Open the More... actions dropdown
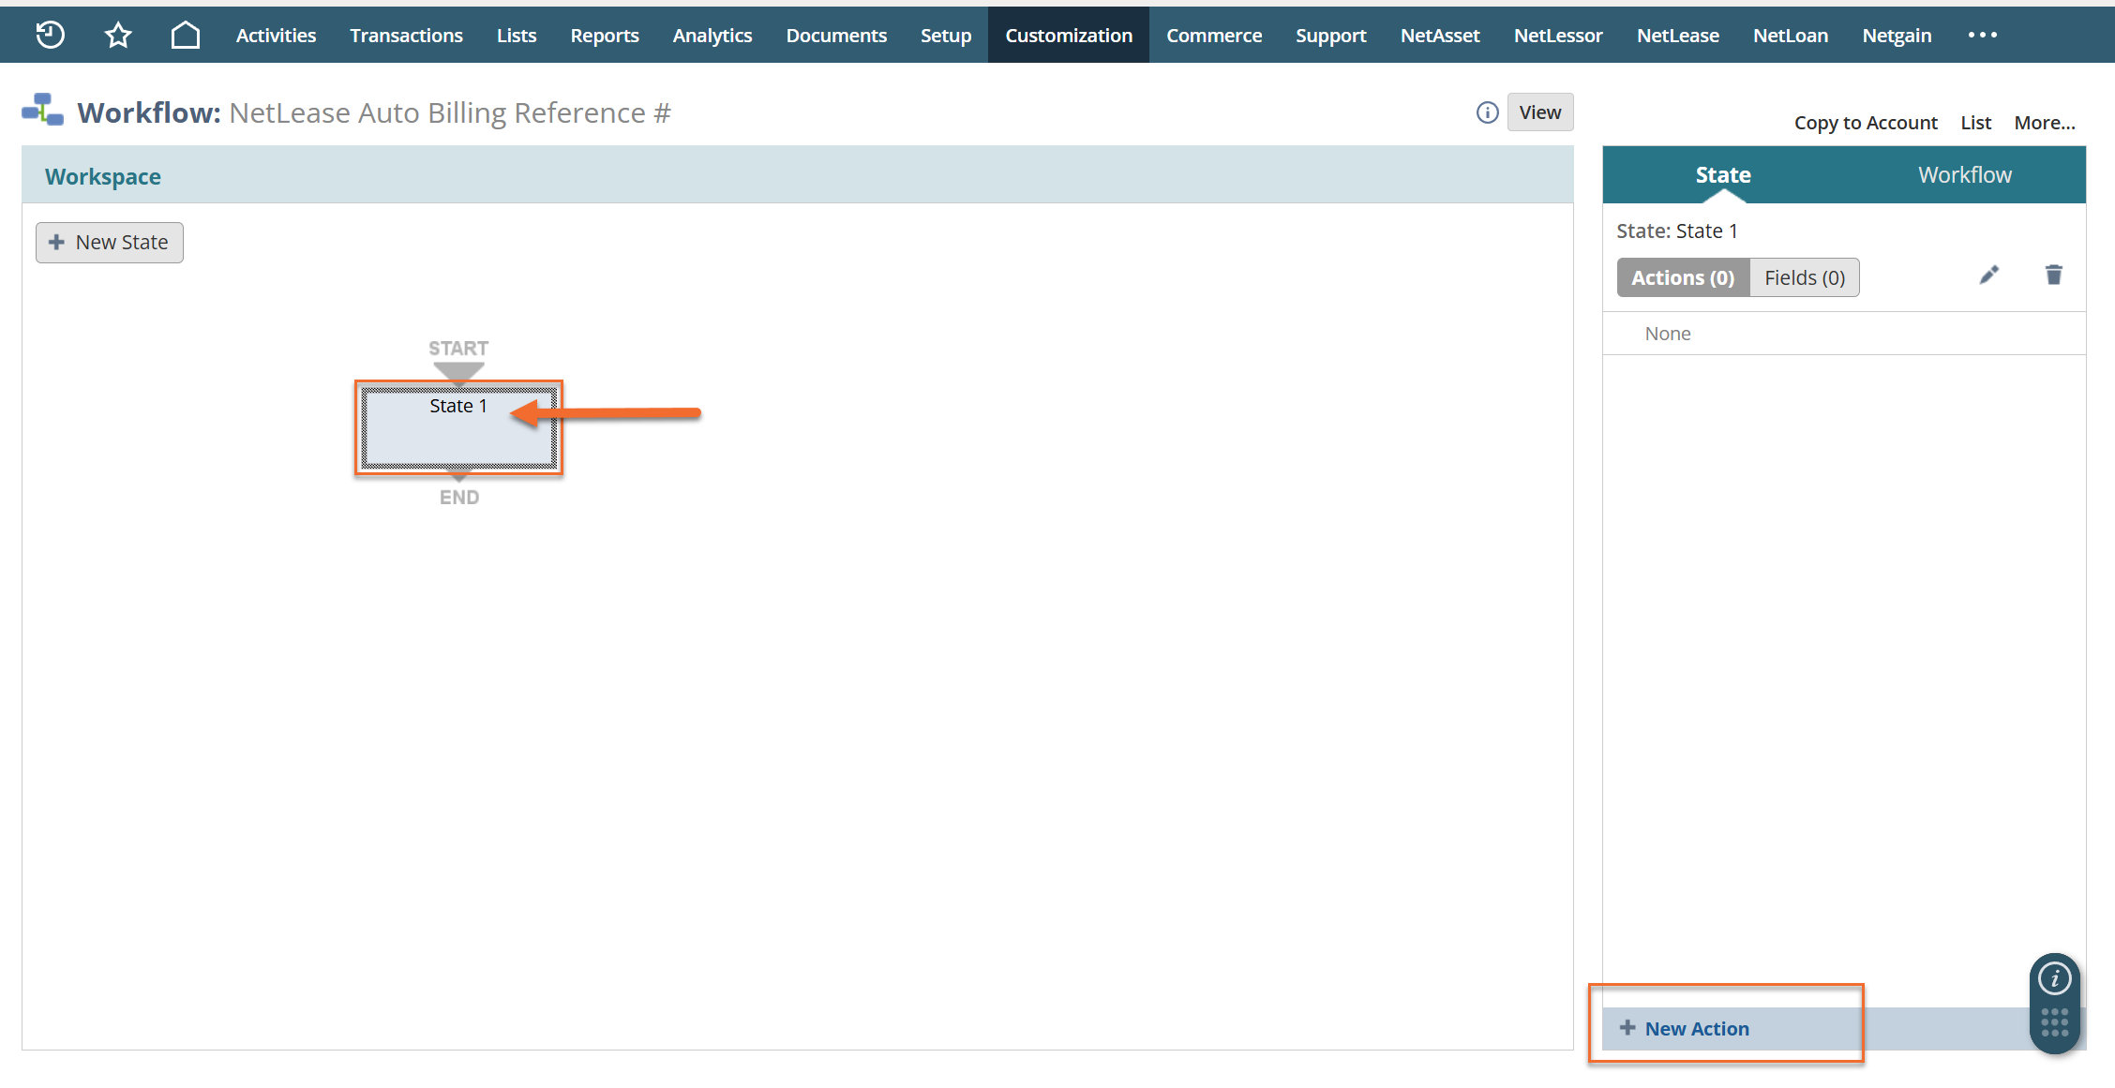Screen dimensions: 2115x1088 tap(2044, 123)
